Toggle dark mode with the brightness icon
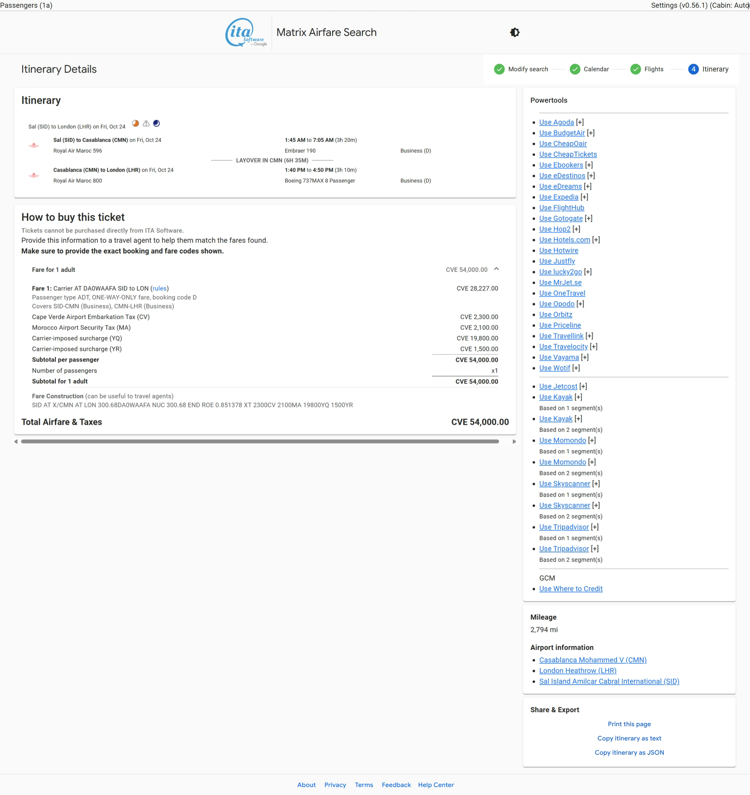750x795 pixels. click(x=514, y=32)
